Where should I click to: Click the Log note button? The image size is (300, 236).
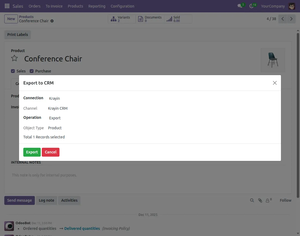(x=47, y=200)
